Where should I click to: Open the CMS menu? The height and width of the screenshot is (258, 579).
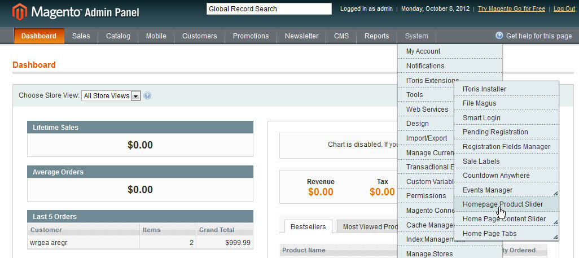click(341, 36)
